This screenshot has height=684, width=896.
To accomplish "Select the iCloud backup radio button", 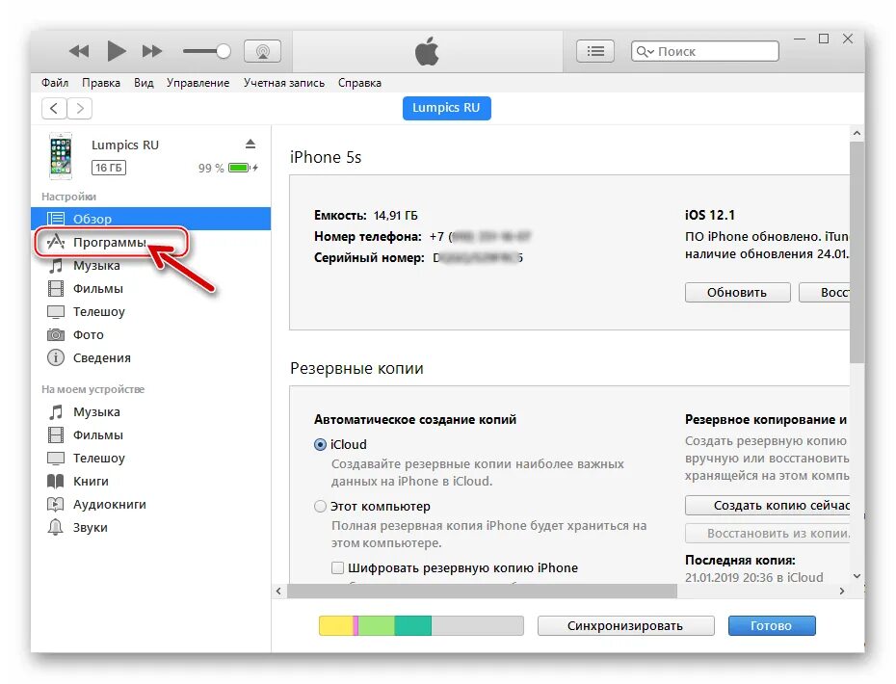I will coord(321,444).
